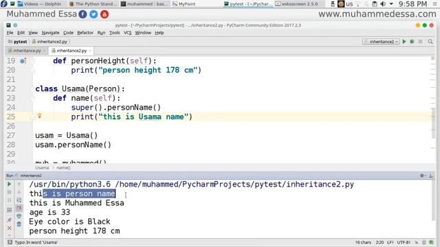Open the File menu

pyautogui.click(x=10, y=33)
